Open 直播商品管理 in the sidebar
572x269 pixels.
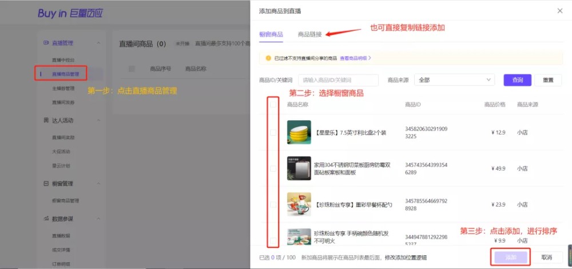pyautogui.click(x=65, y=74)
